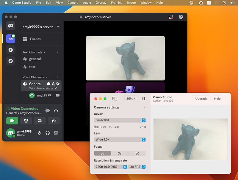Open Events in the Discord sidebar
This screenshot has height=180, width=238.
coord(41,39)
